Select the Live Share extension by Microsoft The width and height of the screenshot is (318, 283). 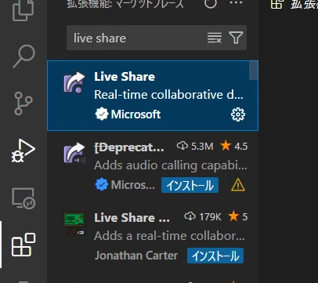click(x=153, y=96)
